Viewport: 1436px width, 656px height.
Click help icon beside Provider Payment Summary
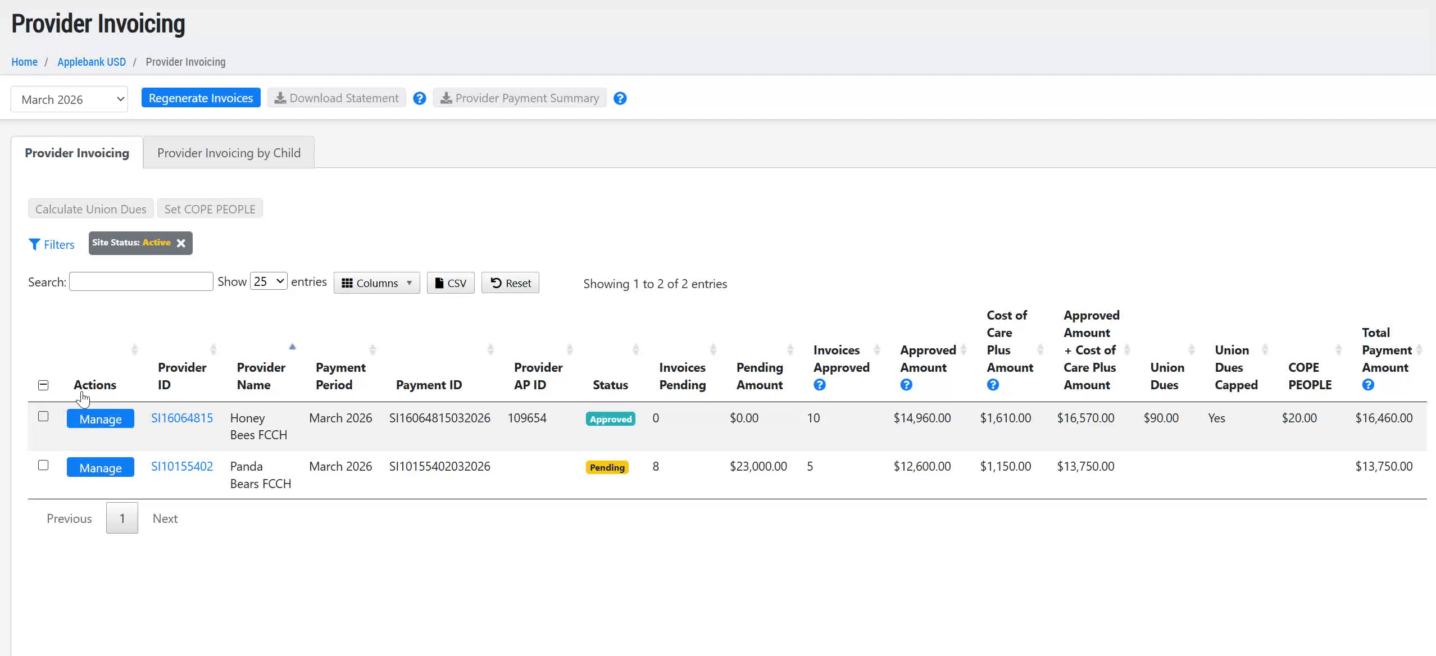click(x=620, y=98)
